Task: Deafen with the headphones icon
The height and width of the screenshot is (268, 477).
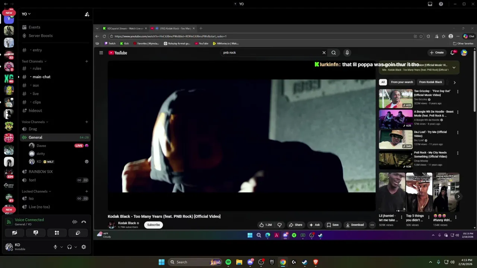Action: tap(69, 247)
